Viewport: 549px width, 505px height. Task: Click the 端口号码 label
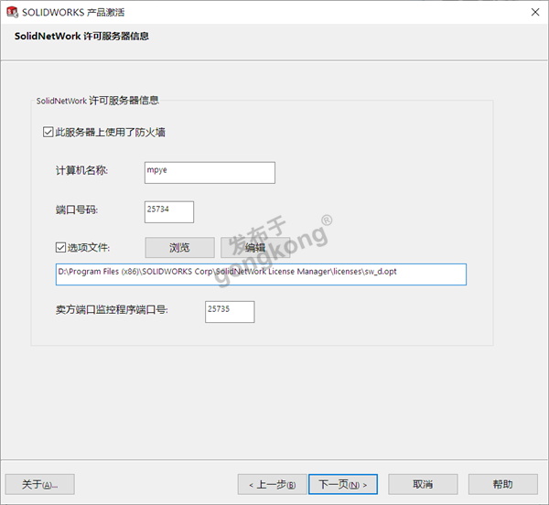[x=77, y=210]
